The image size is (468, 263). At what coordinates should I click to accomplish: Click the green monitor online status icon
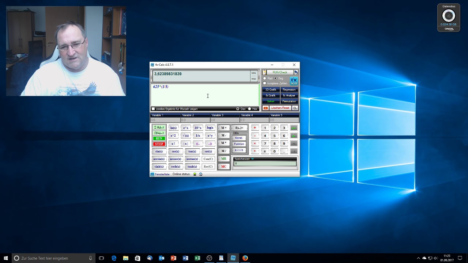pyautogui.click(x=195, y=174)
